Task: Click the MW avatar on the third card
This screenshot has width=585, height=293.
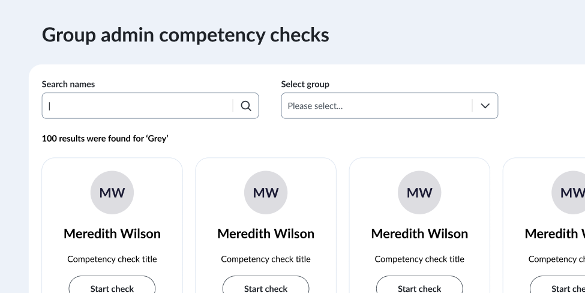Action: pos(419,193)
